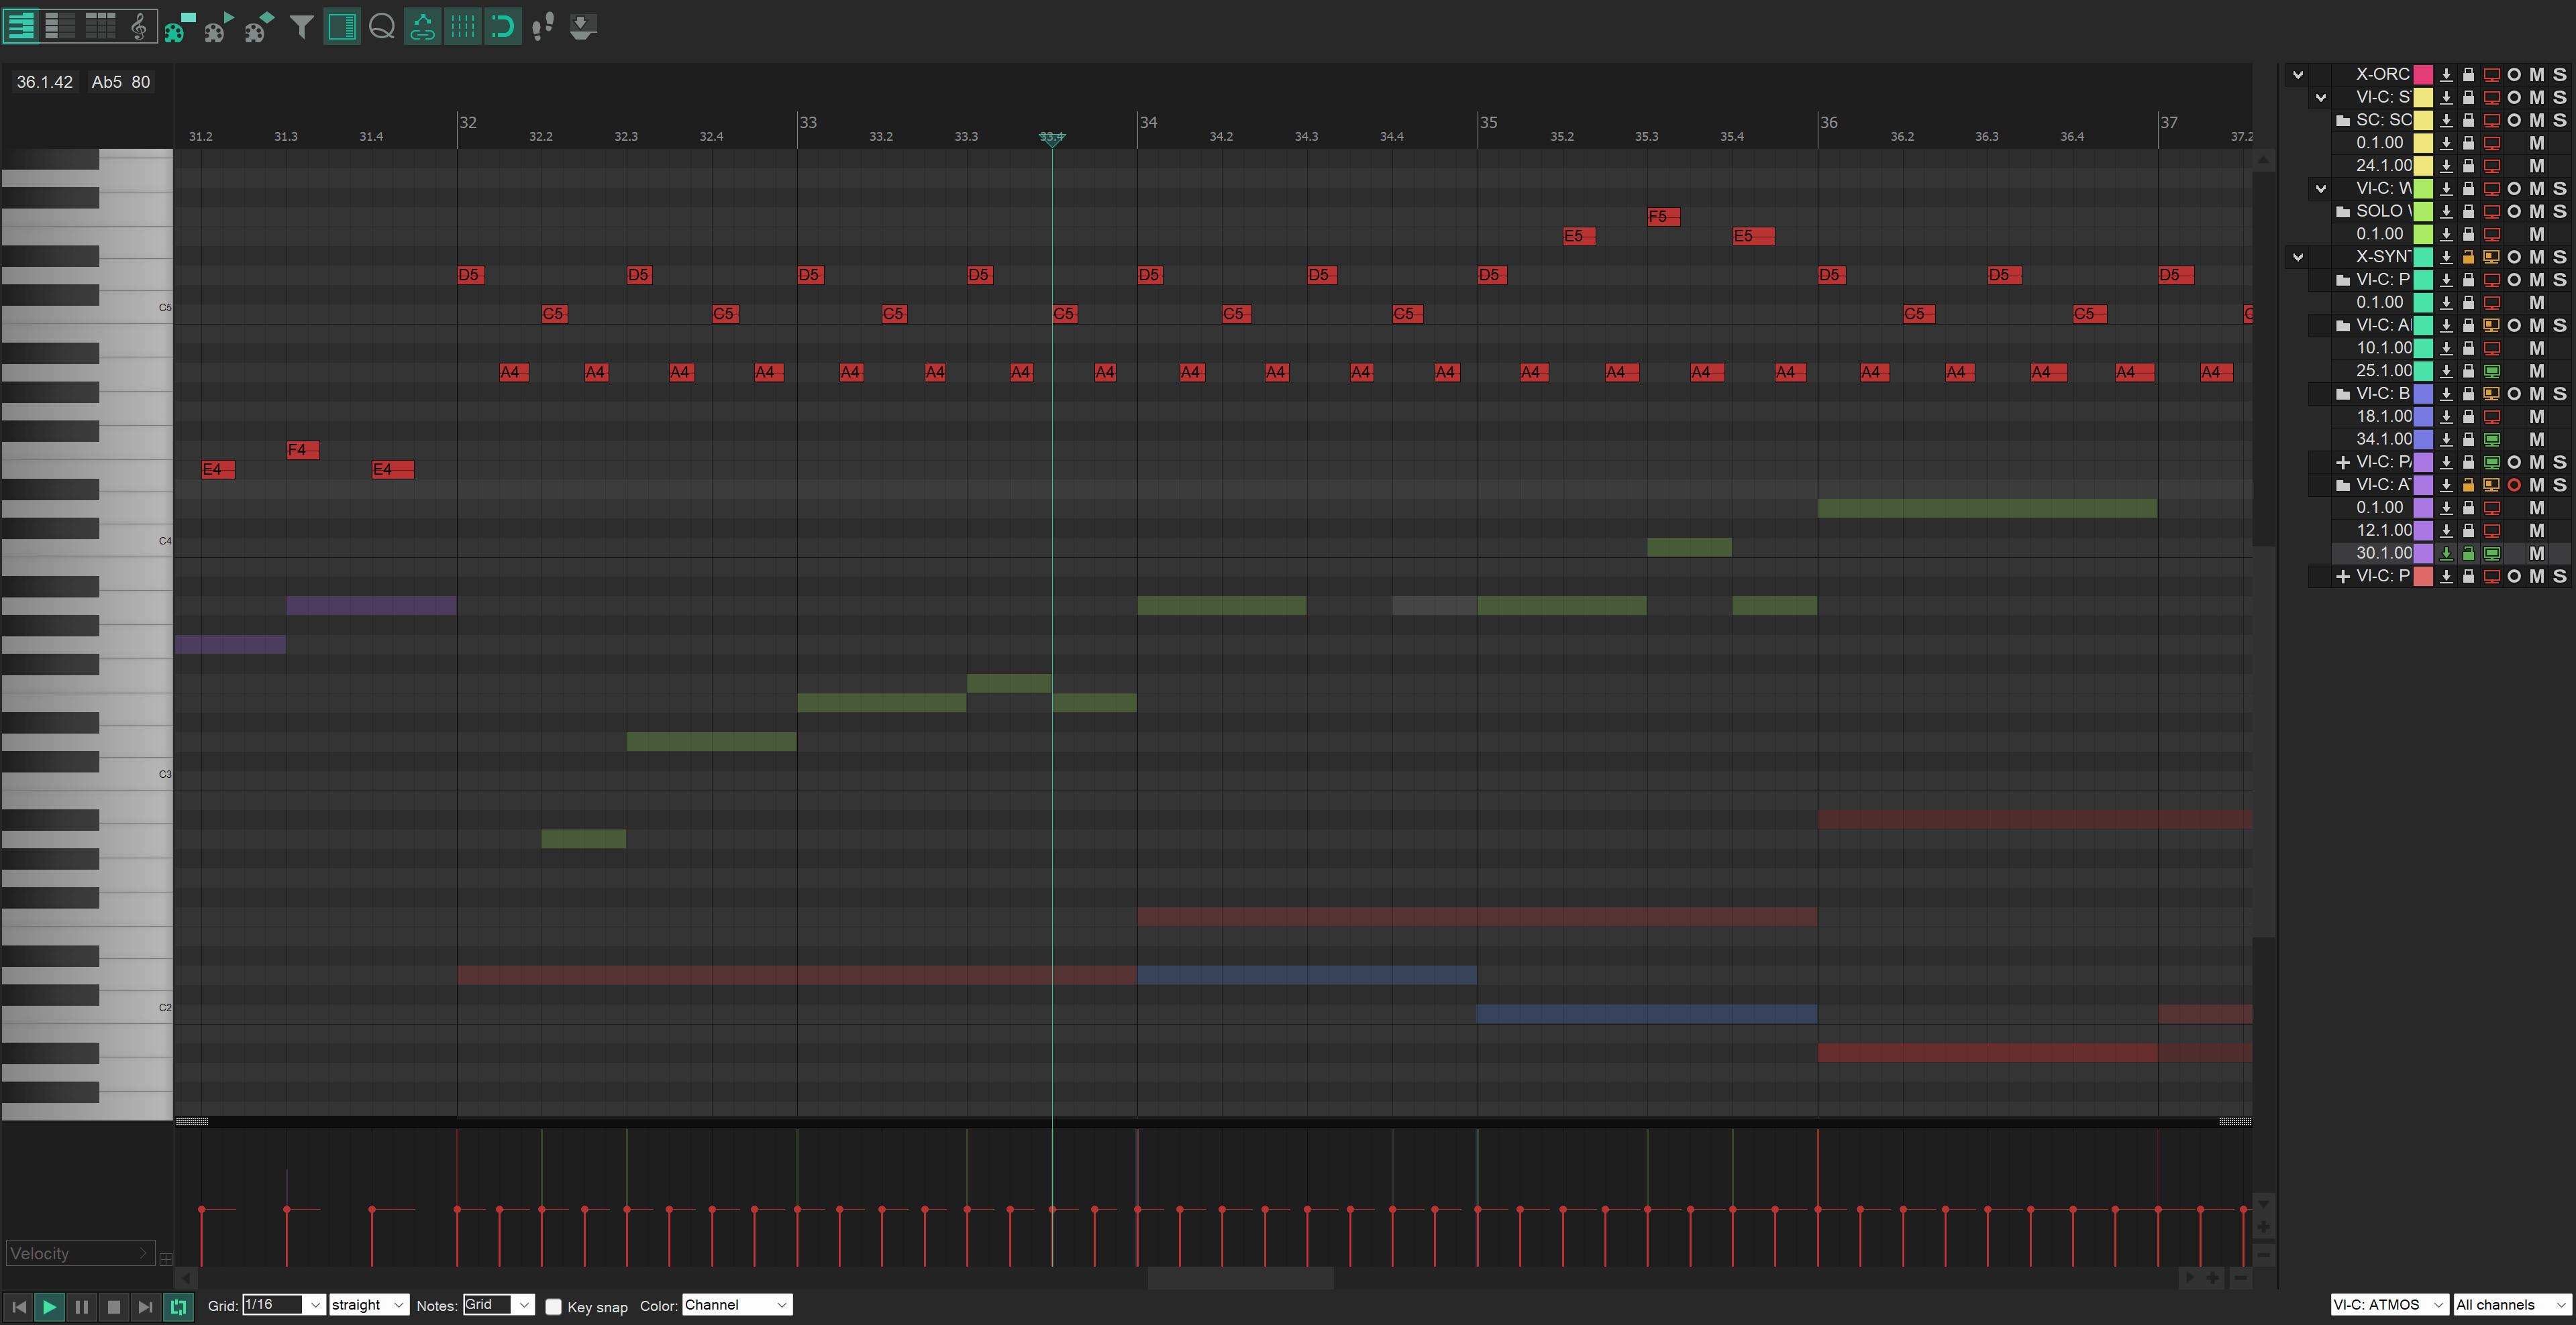The width and height of the screenshot is (2576, 1325).
Task: Mute the X-ORC track
Action: click(2537, 75)
